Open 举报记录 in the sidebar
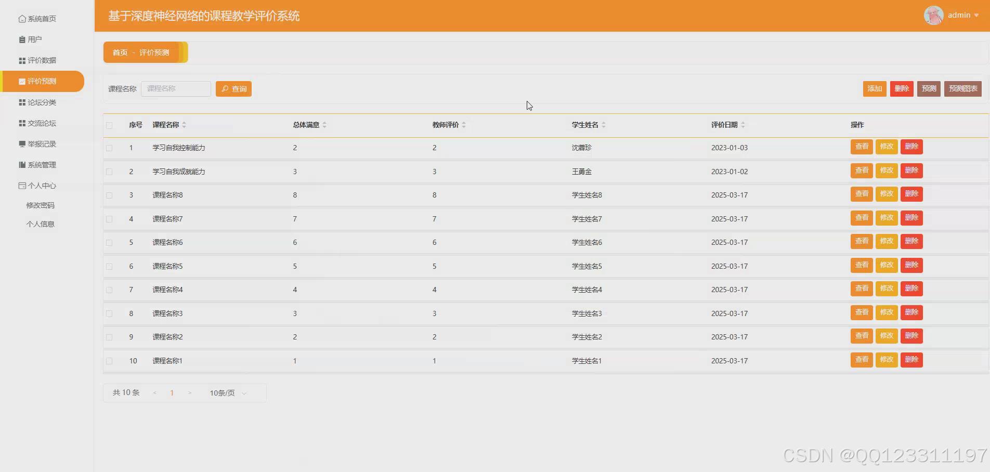 click(x=42, y=144)
